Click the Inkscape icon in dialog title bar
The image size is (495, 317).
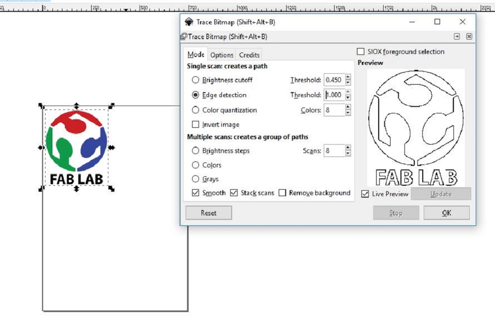click(x=189, y=22)
